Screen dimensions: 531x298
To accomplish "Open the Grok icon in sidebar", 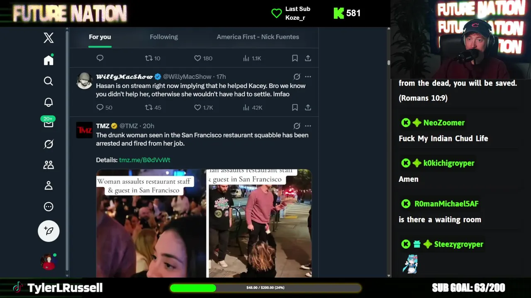I will pos(49,144).
